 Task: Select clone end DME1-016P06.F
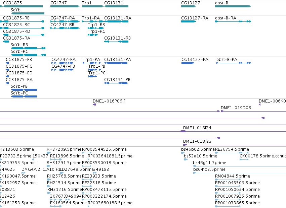tap(94, 105)
